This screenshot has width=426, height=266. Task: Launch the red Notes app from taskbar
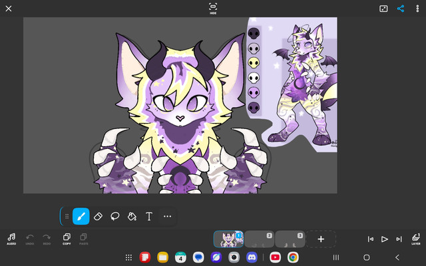[145, 257]
